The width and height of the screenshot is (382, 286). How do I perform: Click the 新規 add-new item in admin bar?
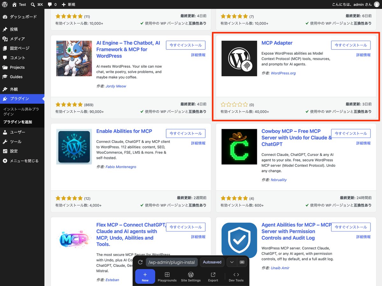tap(68, 4)
